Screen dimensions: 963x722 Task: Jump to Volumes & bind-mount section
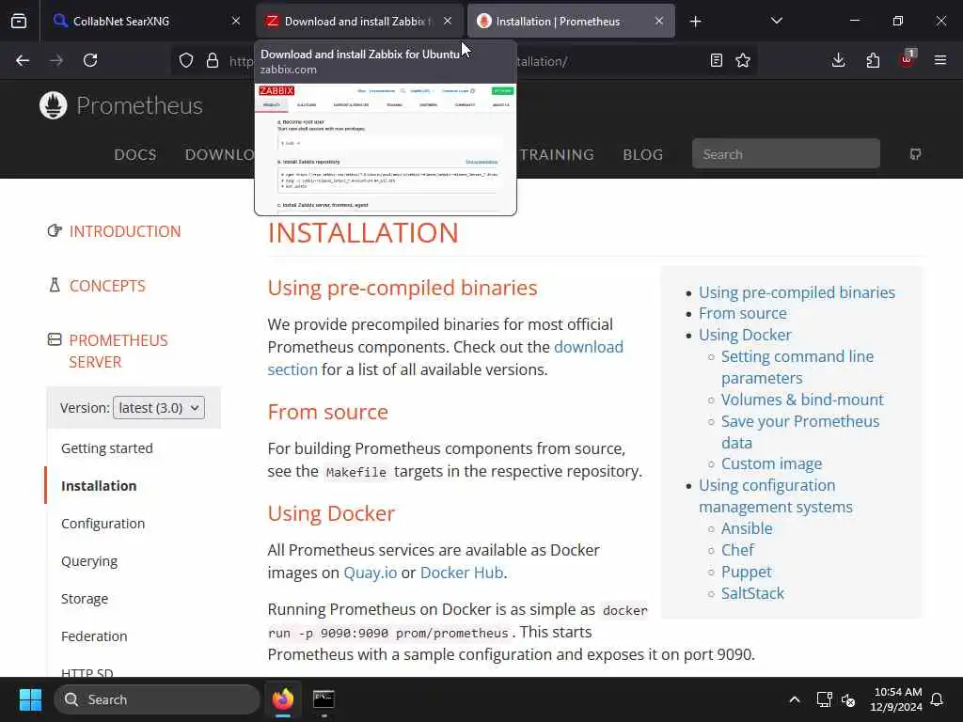coord(802,400)
